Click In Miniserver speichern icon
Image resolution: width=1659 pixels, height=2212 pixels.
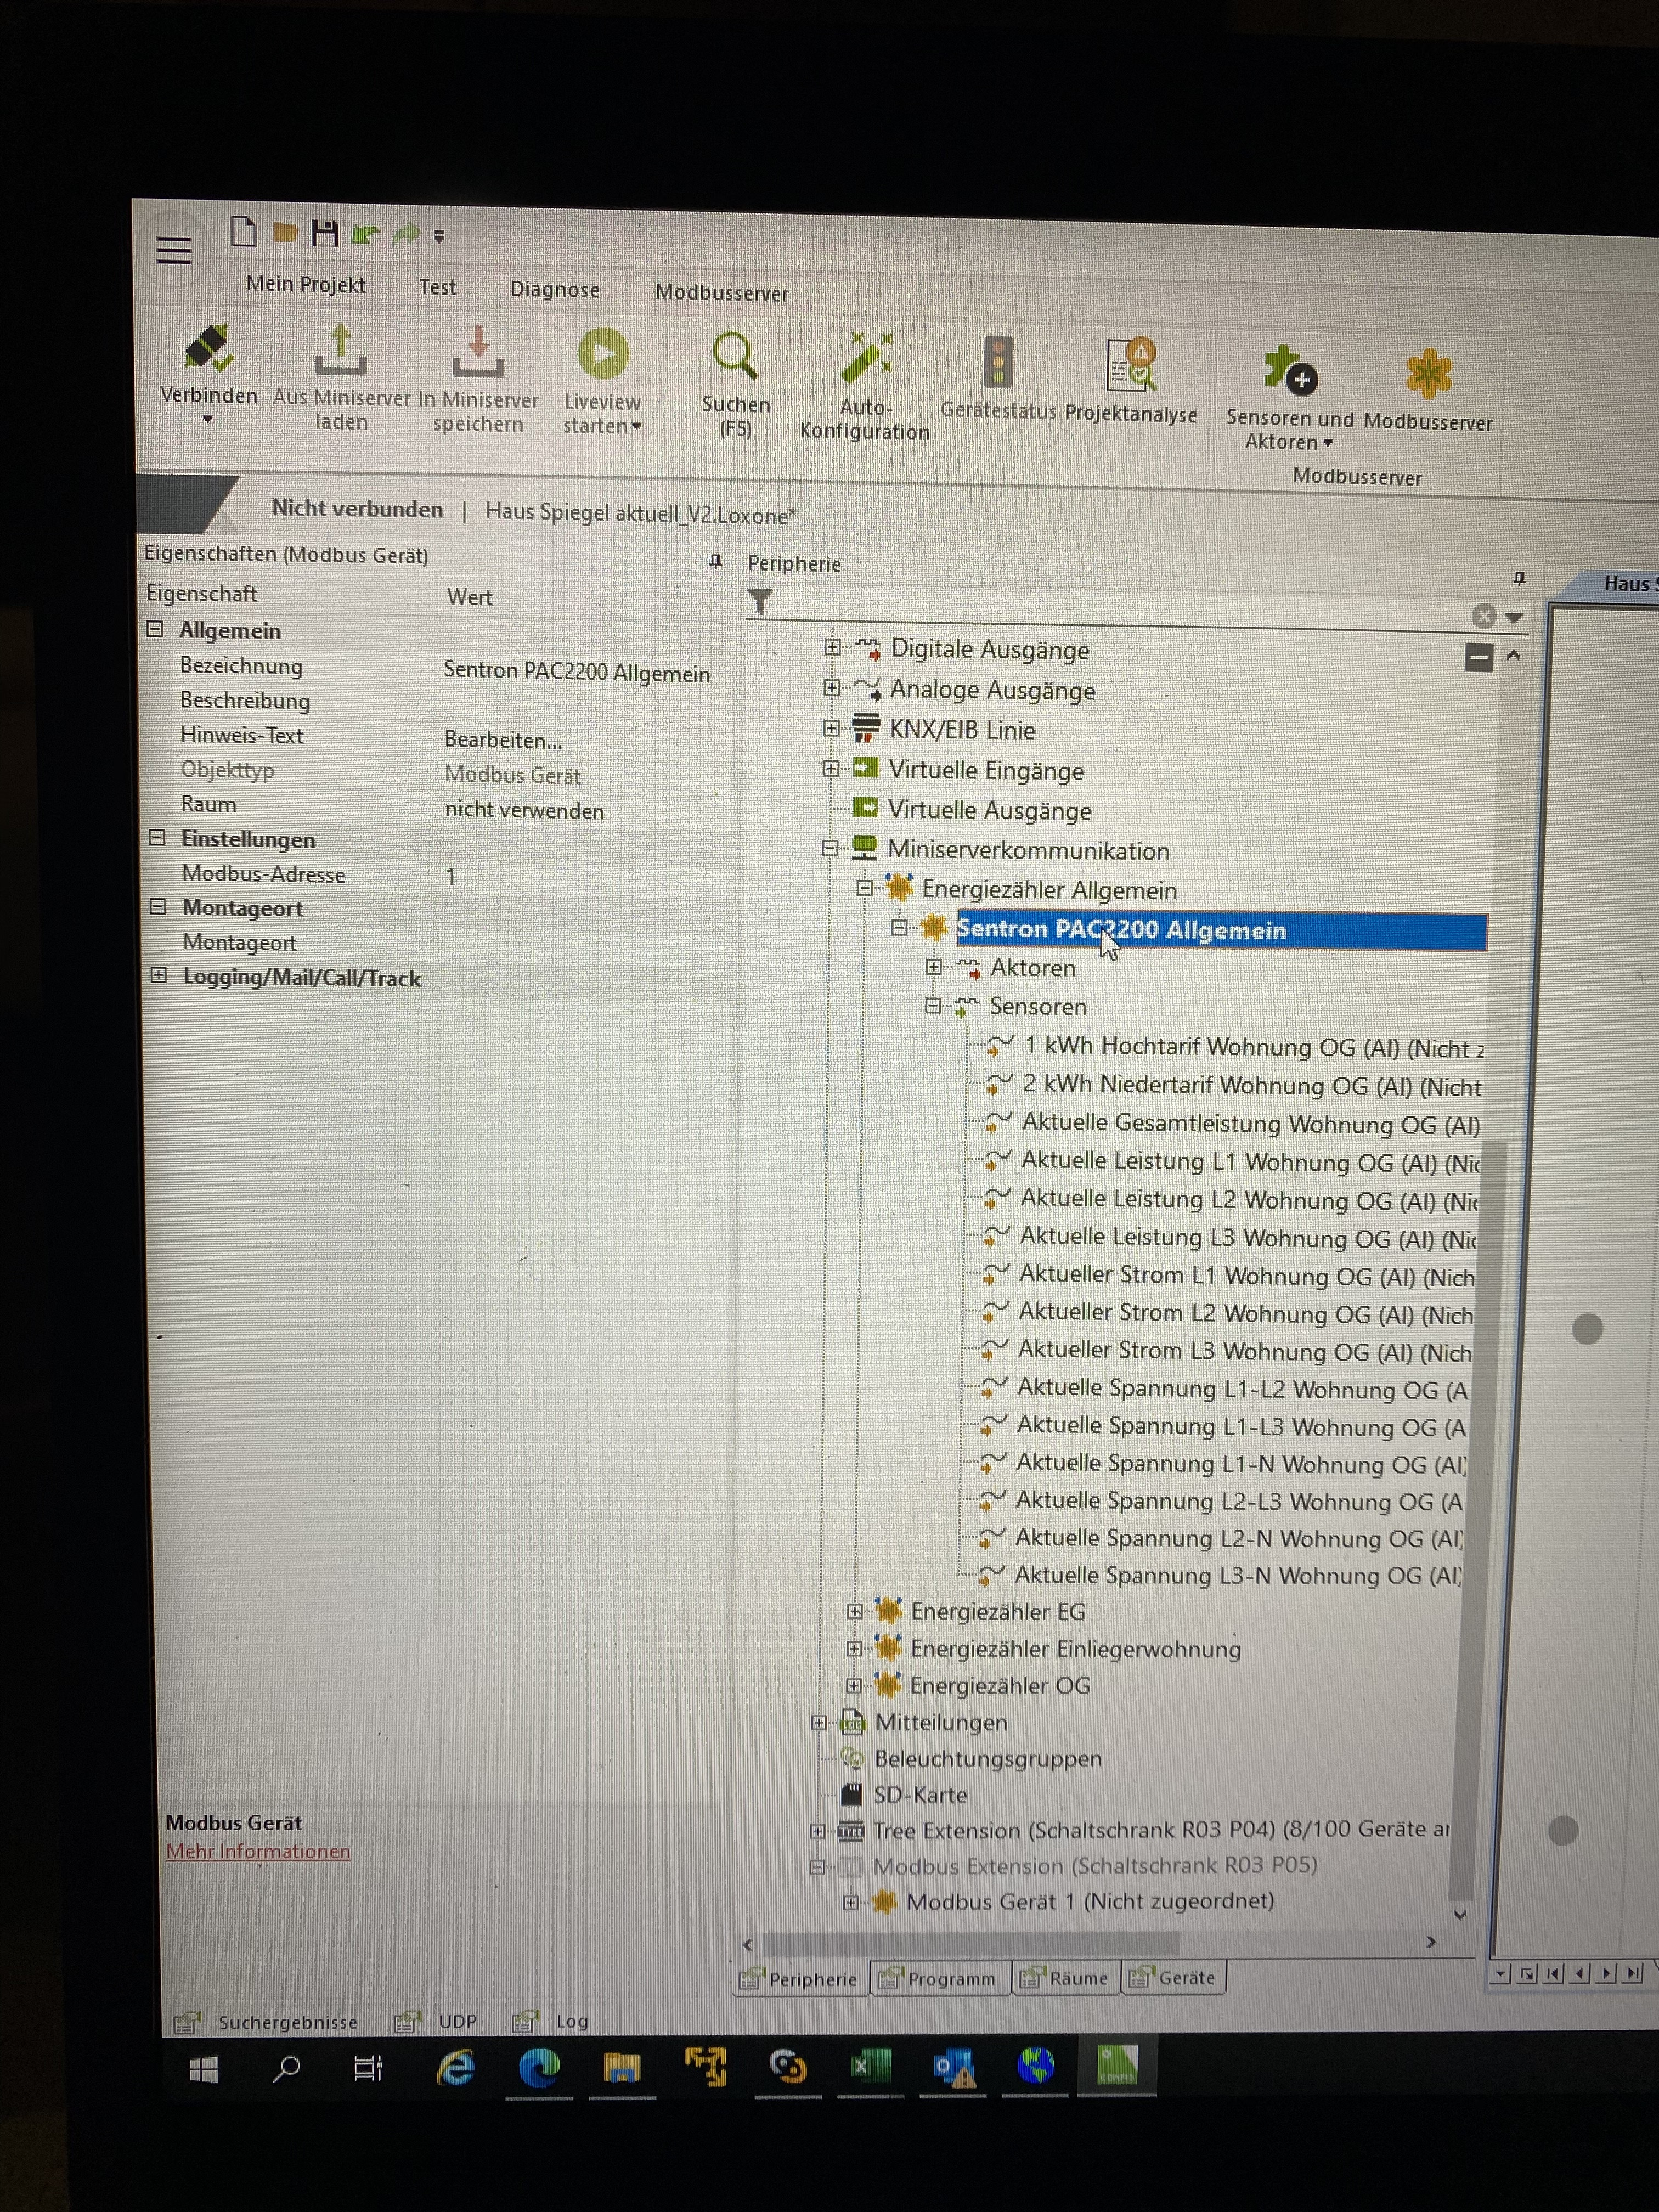[478, 355]
